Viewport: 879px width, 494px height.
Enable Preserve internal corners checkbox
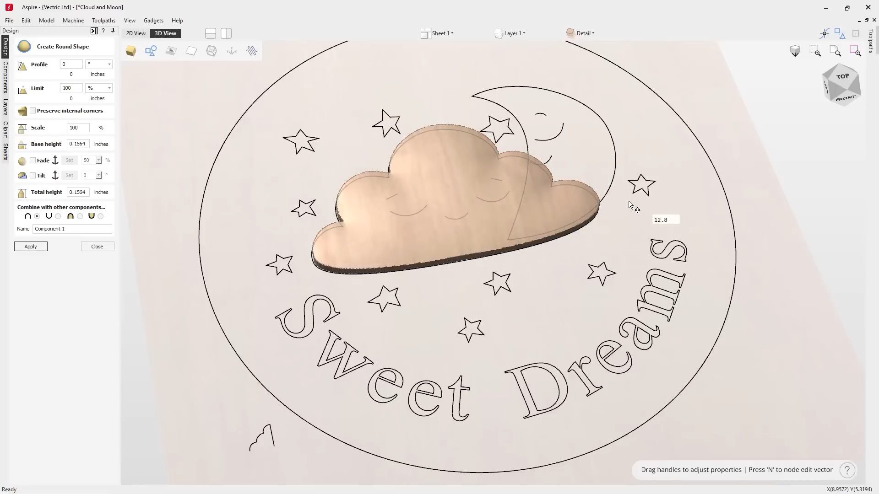point(33,111)
